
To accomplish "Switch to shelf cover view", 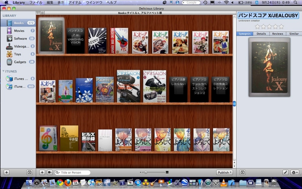I will point(38,13).
